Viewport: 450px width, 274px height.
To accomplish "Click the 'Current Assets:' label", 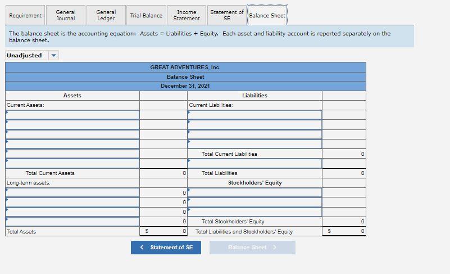I will click(x=25, y=105).
